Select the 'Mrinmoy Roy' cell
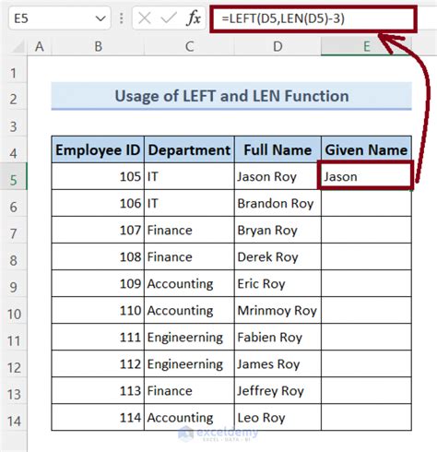This screenshot has height=452, width=437. point(278,310)
